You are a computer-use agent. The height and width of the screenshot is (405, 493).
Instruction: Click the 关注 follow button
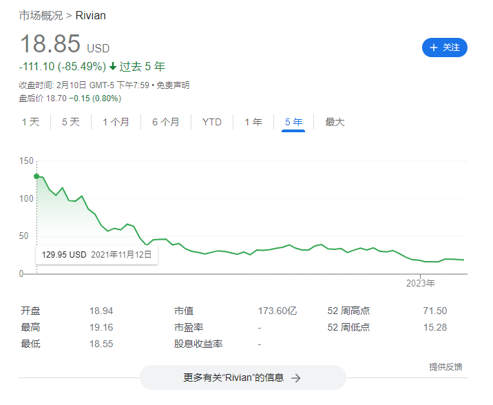point(444,48)
